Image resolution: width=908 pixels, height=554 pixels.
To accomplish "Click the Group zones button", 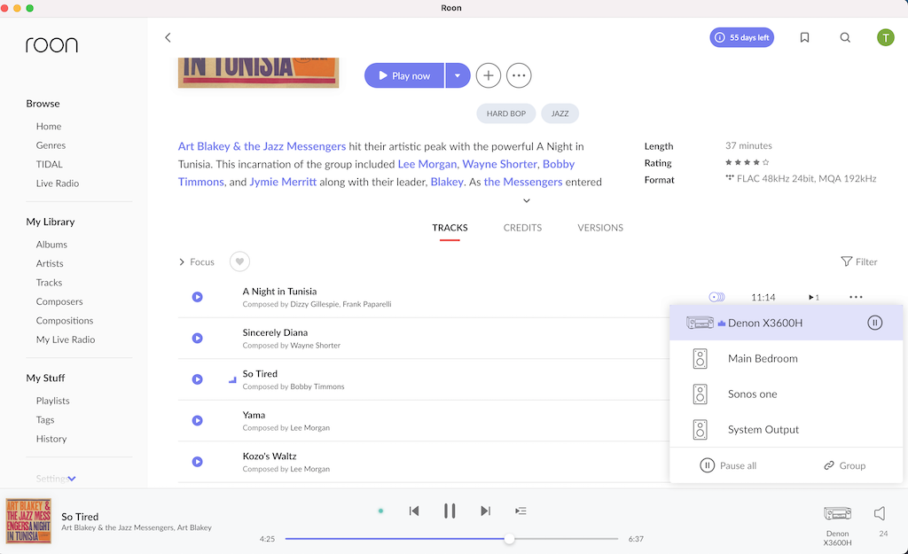I will click(845, 465).
